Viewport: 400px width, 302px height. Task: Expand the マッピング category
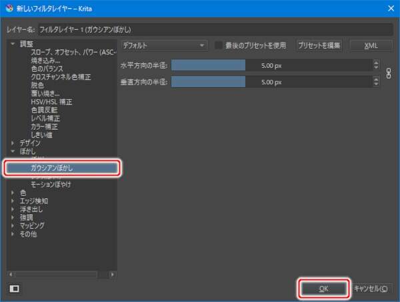(13, 226)
